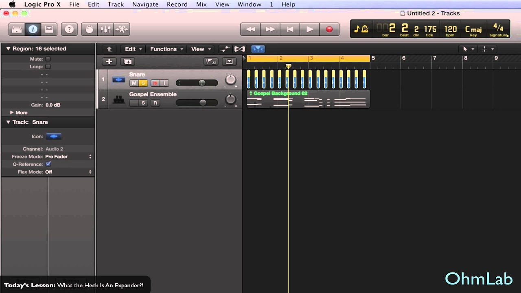Click the Rewind transport button
Image resolution: width=521 pixels, height=293 pixels.
250,29
